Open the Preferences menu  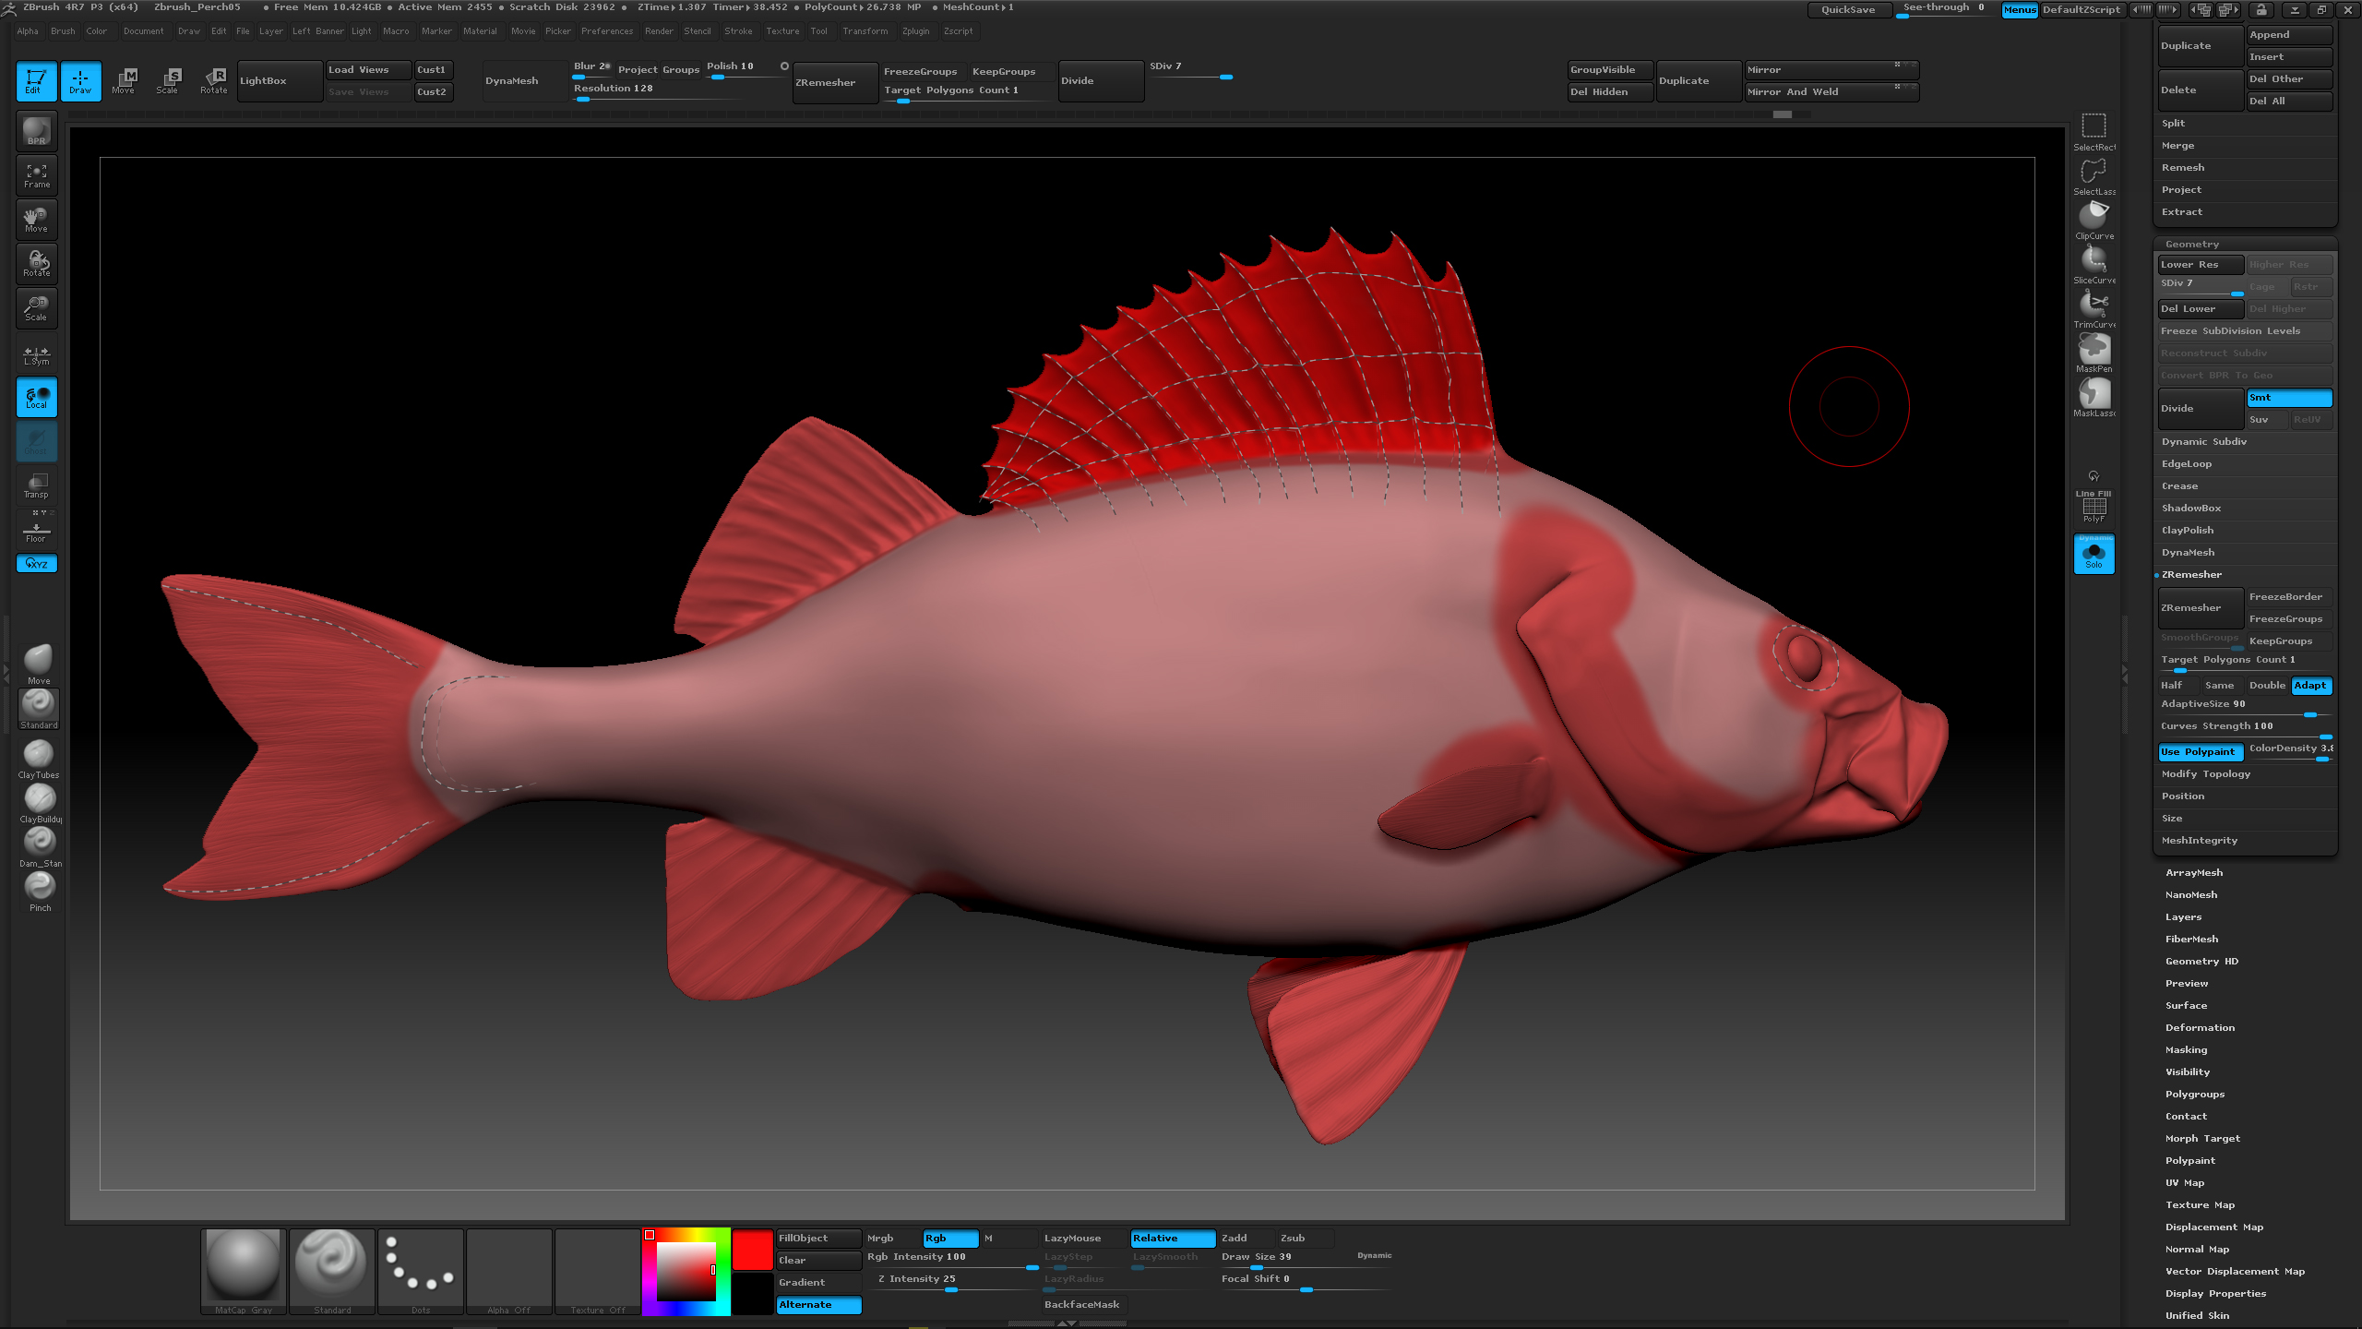[607, 31]
